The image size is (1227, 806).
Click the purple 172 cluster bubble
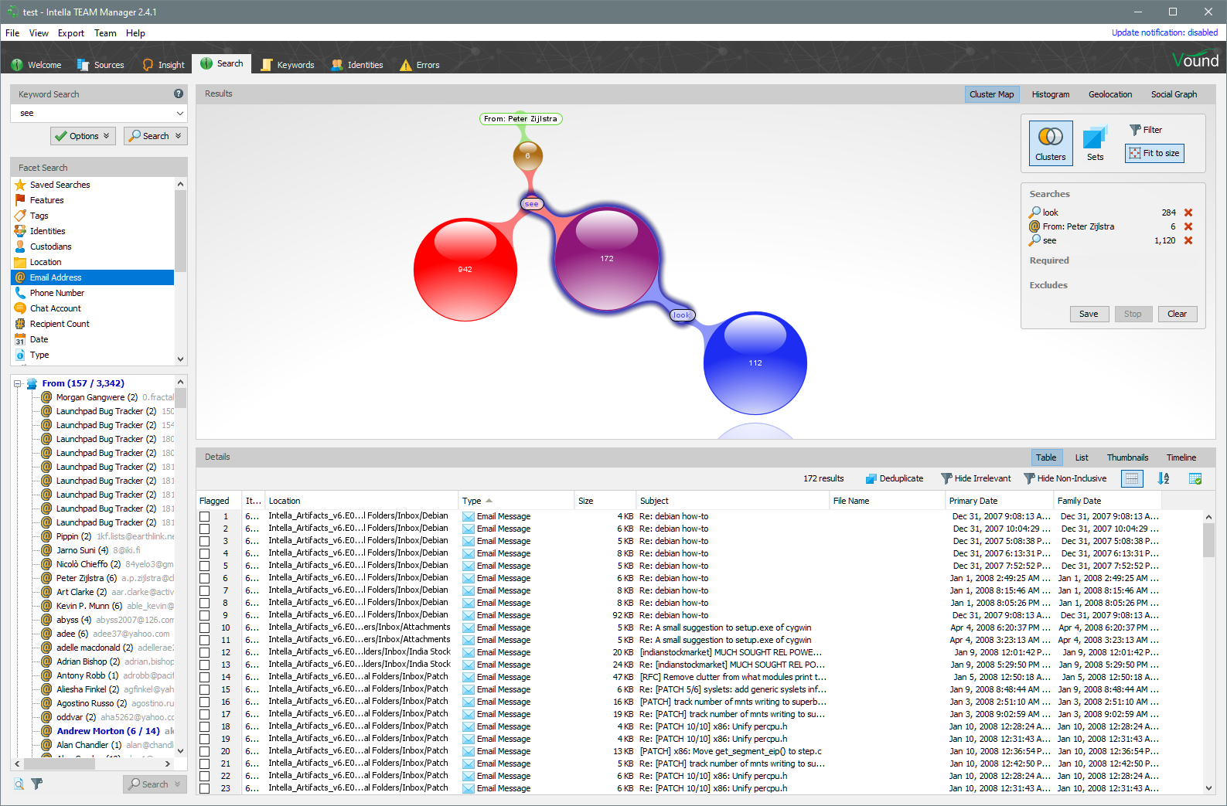tap(606, 259)
